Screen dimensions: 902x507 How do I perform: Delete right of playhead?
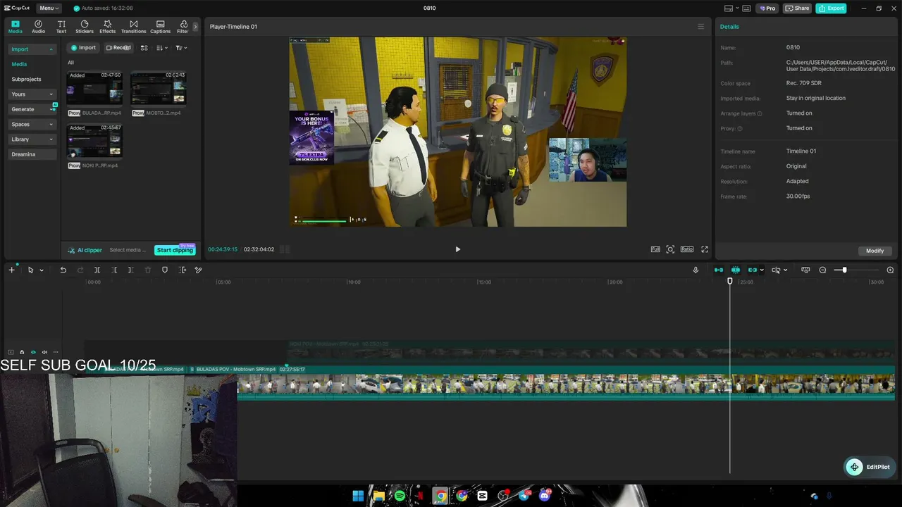click(131, 270)
